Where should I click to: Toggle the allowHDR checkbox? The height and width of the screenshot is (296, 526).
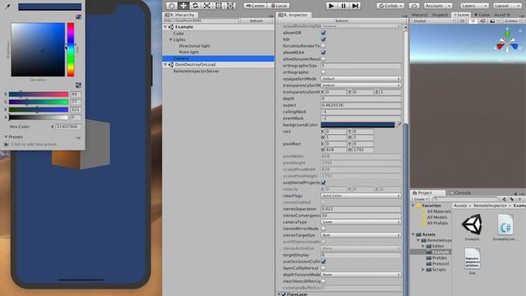[x=323, y=33]
